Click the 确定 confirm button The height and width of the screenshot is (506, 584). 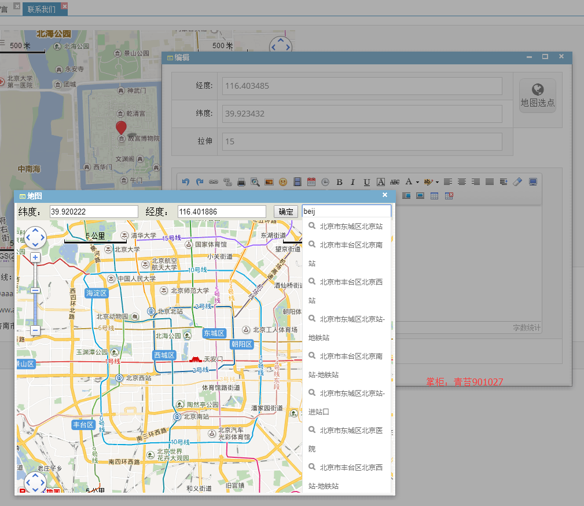(x=286, y=212)
